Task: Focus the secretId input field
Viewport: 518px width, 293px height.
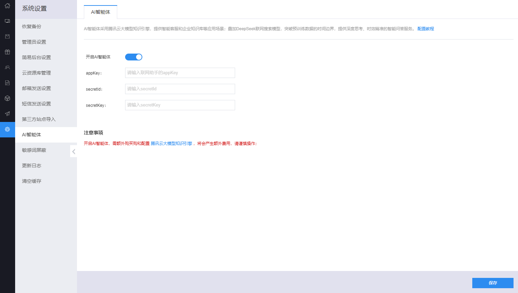Action: (x=180, y=89)
